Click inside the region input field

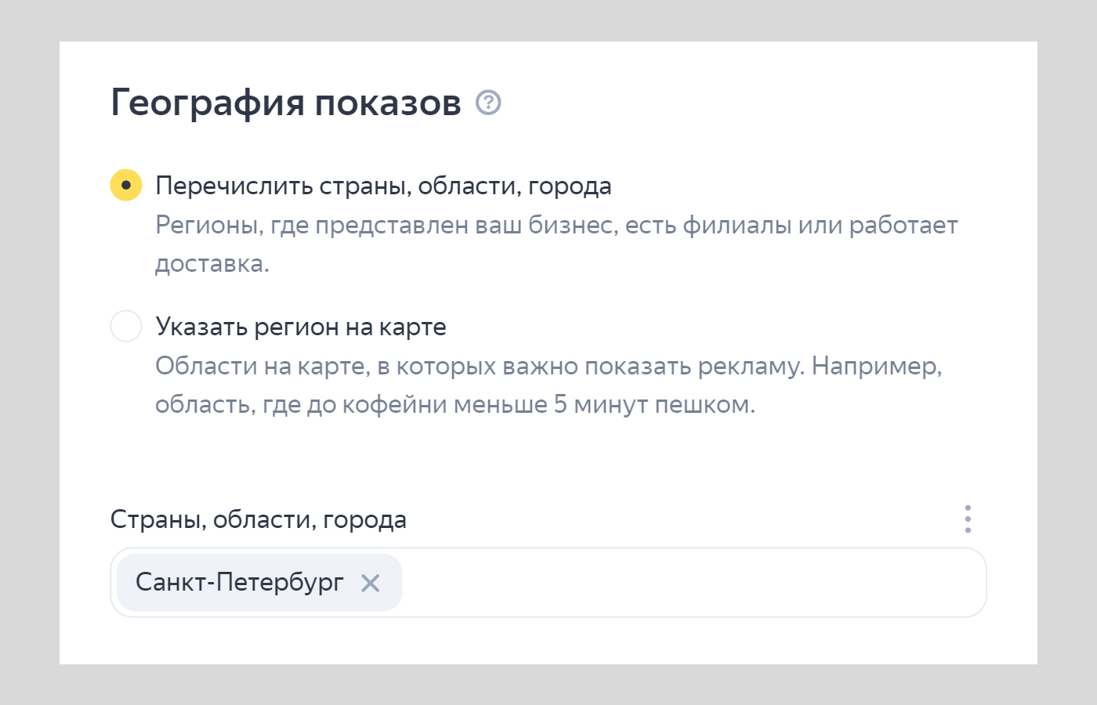pyautogui.click(x=666, y=582)
